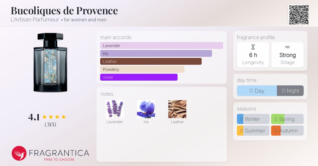Click the wave Sillage icon
This screenshot has height=166, width=318.
[288, 47]
